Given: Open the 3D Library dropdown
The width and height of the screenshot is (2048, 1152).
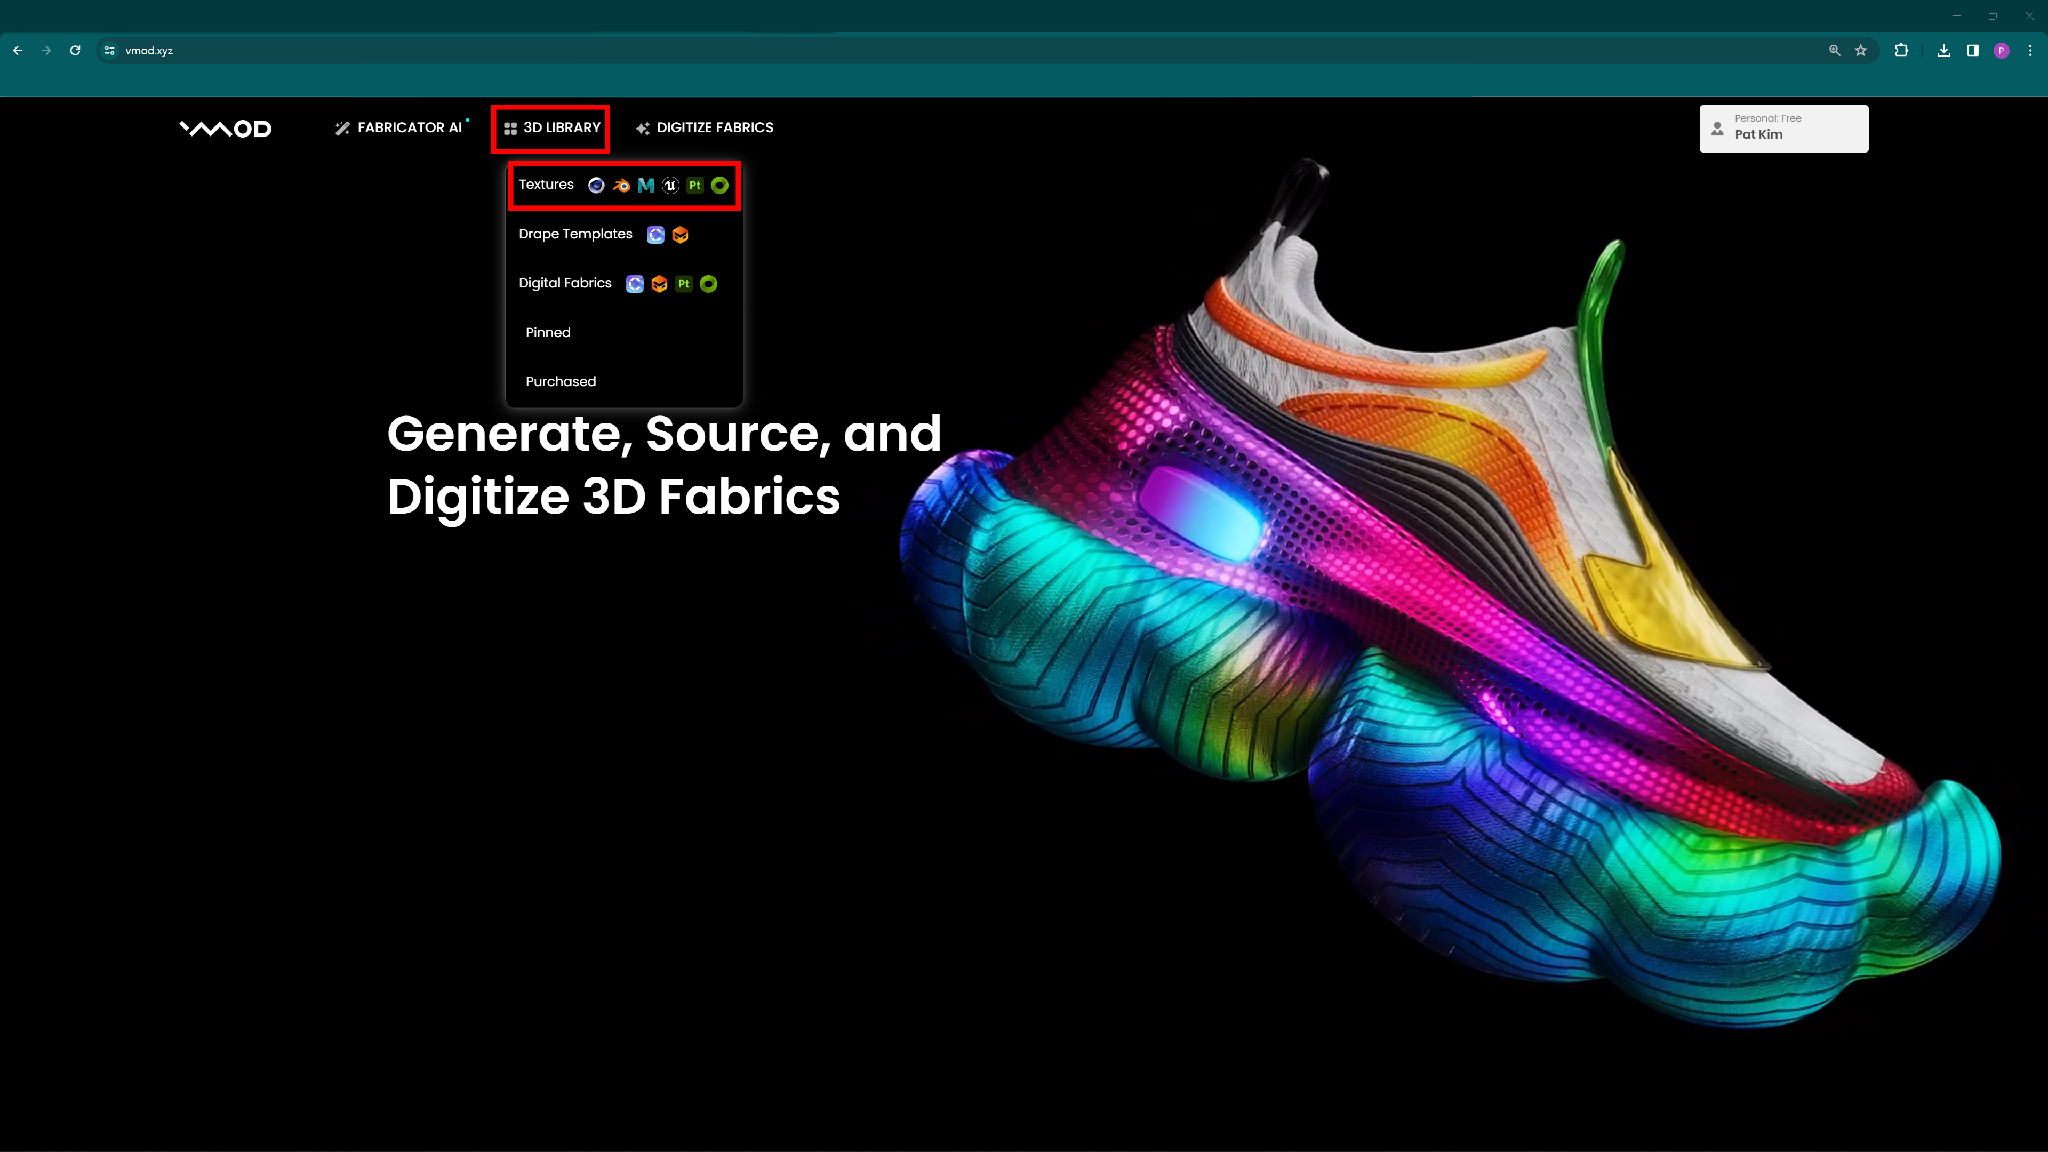Looking at the screenshot, I should click(550, 127).
